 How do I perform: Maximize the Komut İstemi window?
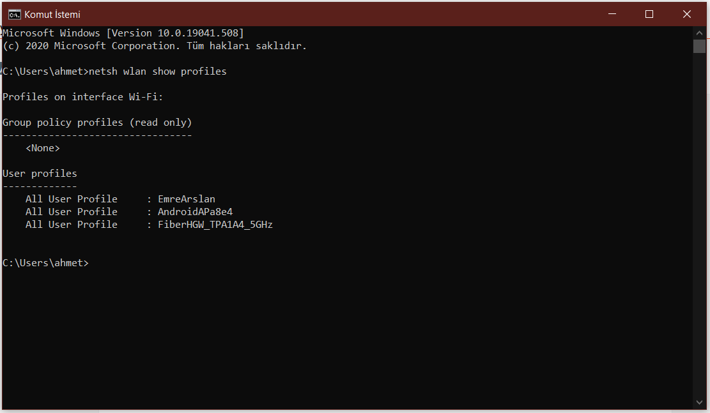[x=649, y=14]
